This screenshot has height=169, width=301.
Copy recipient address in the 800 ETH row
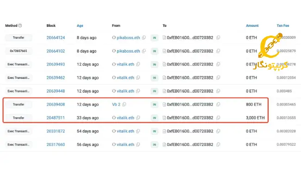pos(218,104)
